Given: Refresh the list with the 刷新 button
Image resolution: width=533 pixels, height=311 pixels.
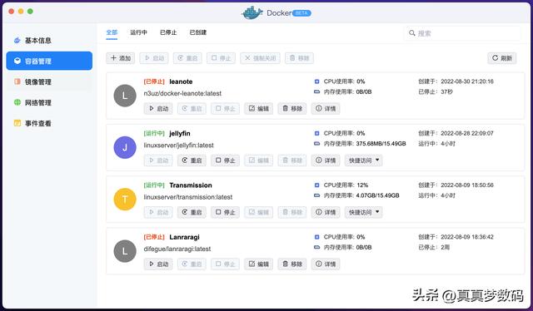Looking at the screenshot, I should coord(502,58).
